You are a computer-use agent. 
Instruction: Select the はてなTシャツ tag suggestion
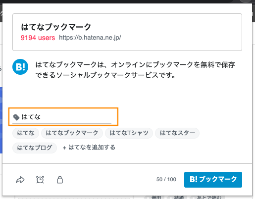129,133
